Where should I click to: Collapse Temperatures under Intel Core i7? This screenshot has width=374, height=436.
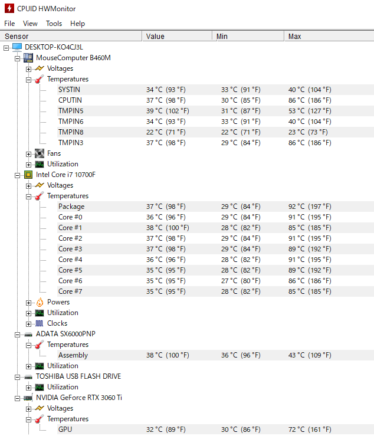tap(28, 196)
